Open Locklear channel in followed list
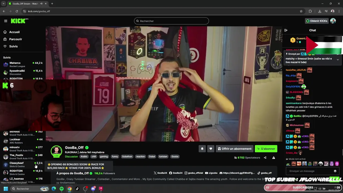 click(x=23, y=141)
